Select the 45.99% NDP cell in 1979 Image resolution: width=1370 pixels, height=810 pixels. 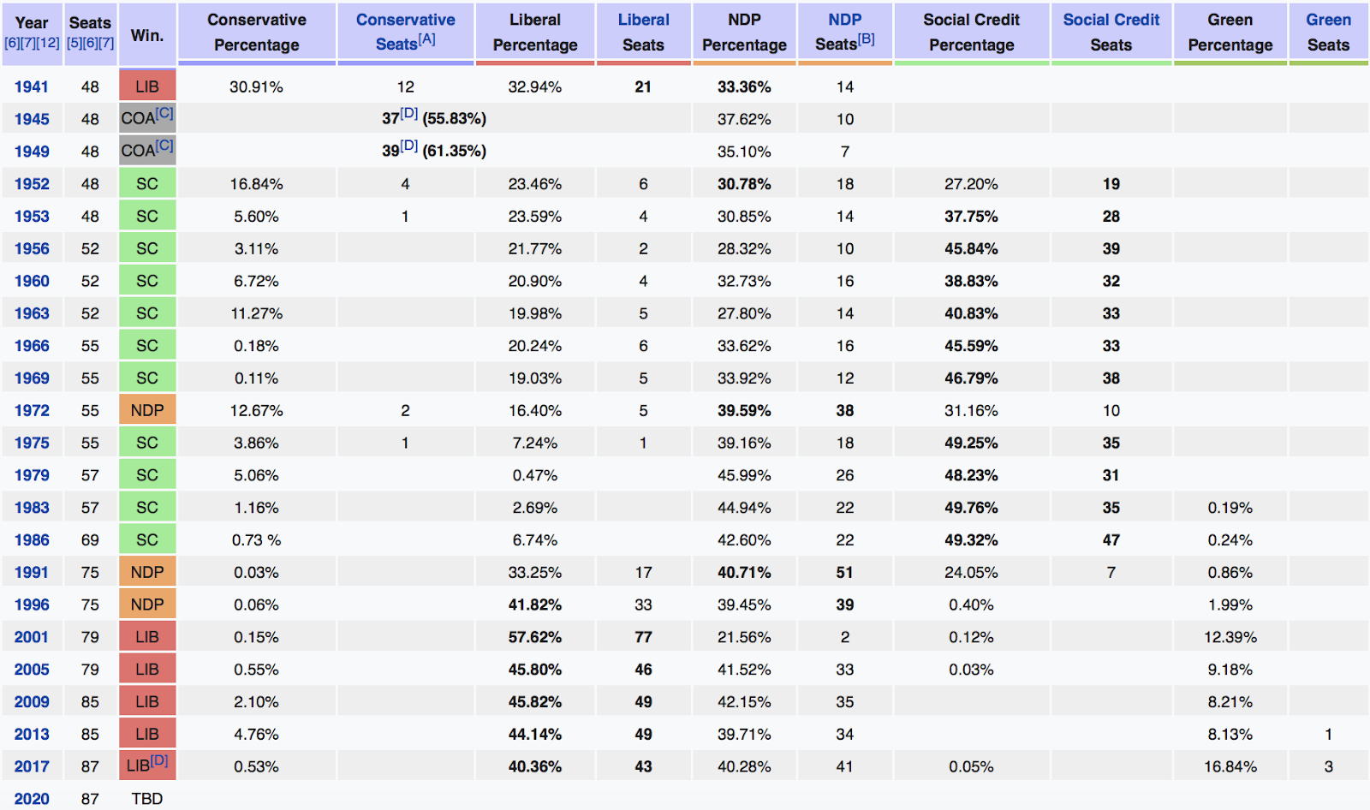pyautogui.click(x=744, y=475)
